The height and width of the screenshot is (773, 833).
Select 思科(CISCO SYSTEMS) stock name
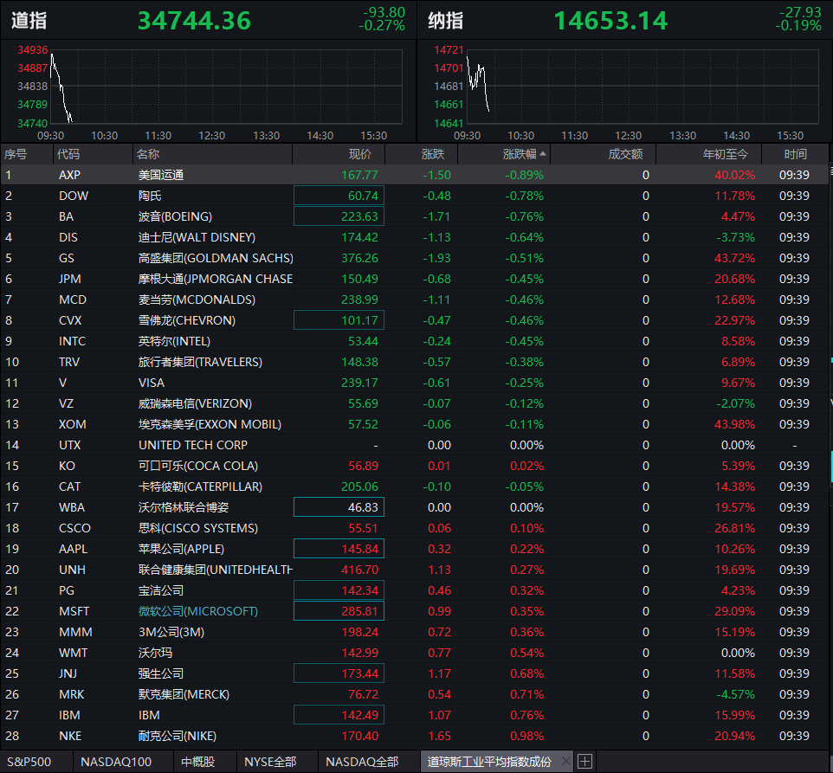coord(198,528)
